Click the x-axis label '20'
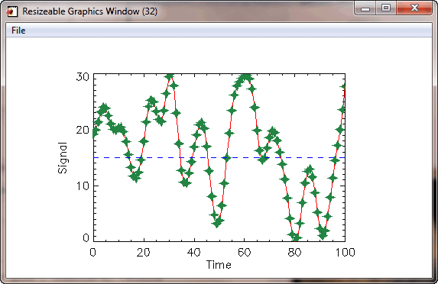The height and width of the screenshot is (284, 438). pos(143,252)
